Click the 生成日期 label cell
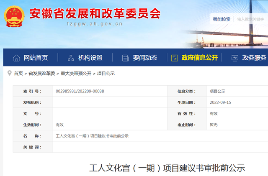Screen dimensions: 268x176 pos(187,102)
